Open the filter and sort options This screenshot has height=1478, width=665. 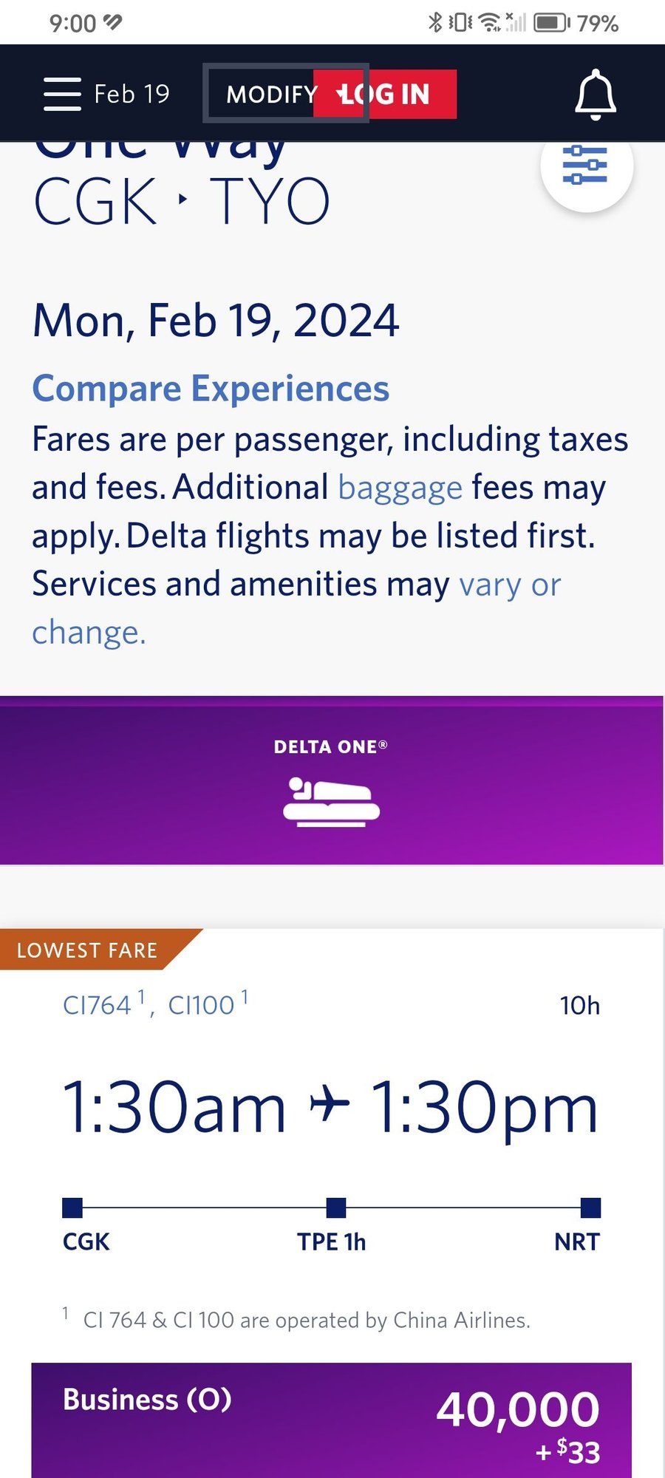(x=586, y=166)
